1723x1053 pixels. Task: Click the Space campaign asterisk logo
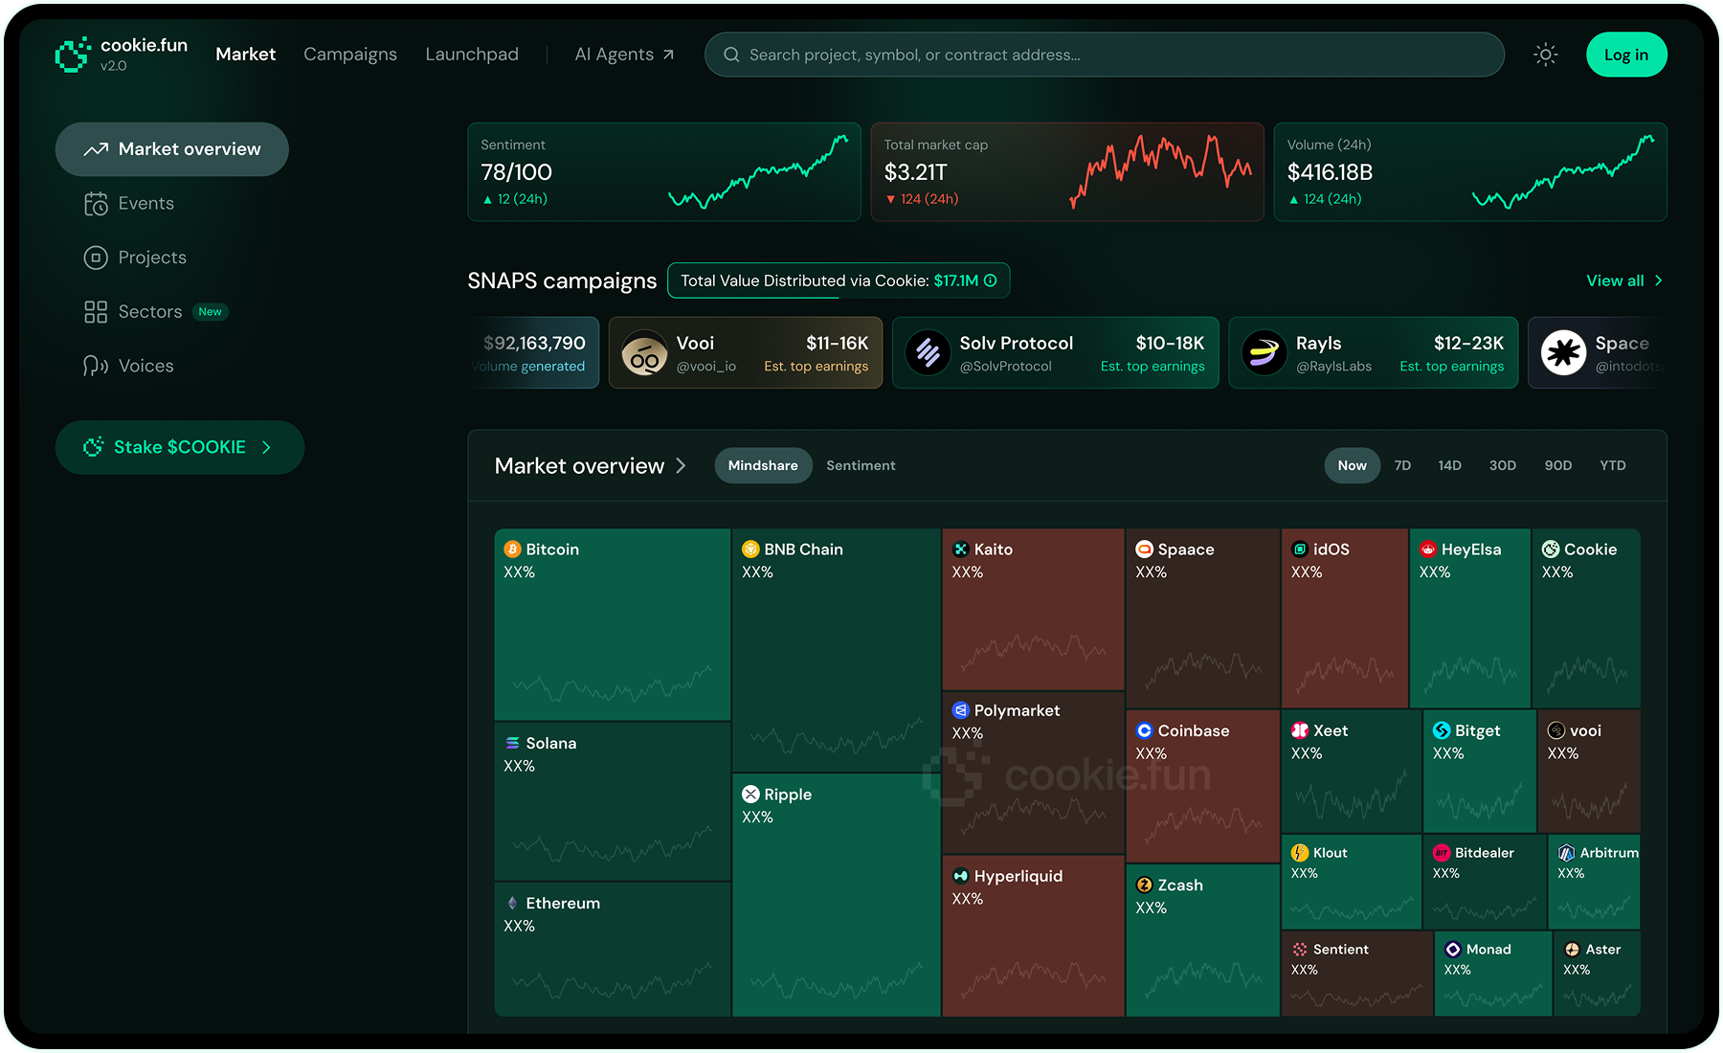[x=1563, y=353]
